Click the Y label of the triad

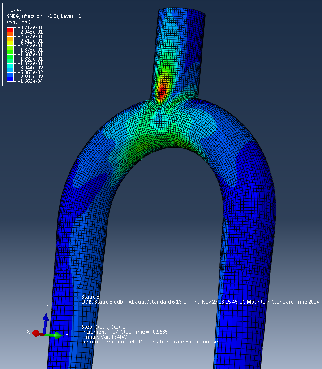(67, 335)
